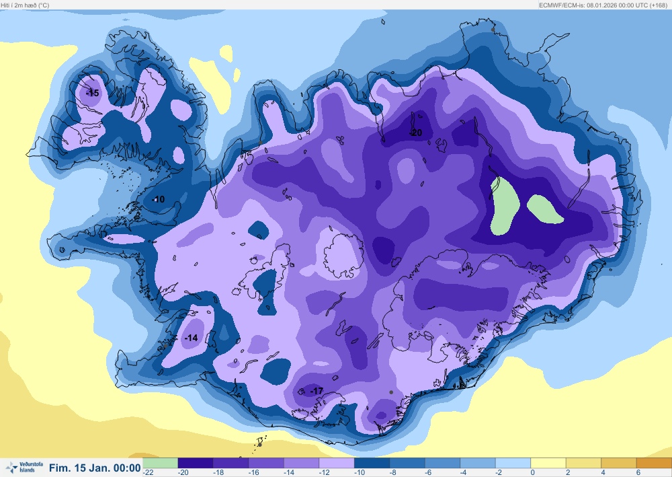Viewport: 672px width, 477px height.
Task: Click the forecast date Fim. 15 Jan. 00:00
Action: point(95,468)
